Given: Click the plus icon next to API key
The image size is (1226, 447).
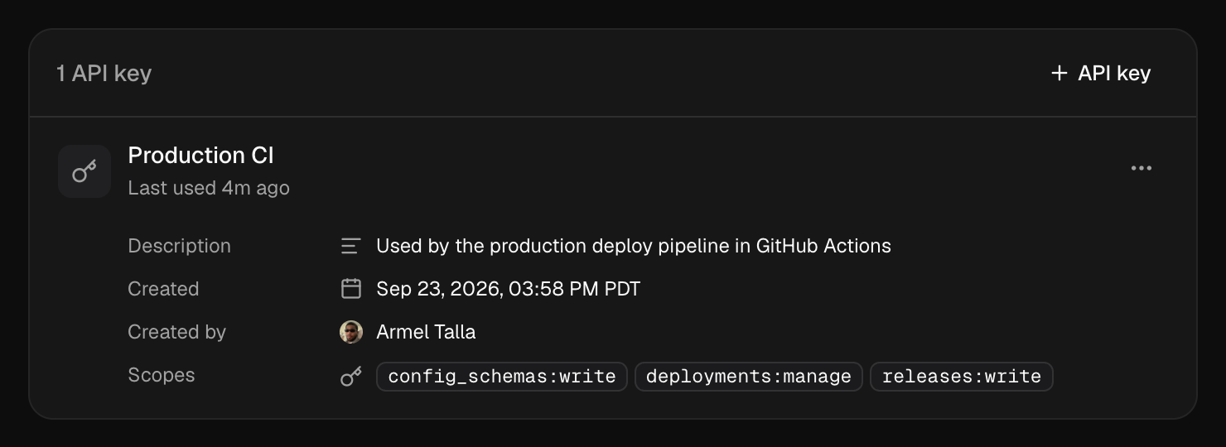Looking at the screenshot, I should click(x=1059, y=73).
